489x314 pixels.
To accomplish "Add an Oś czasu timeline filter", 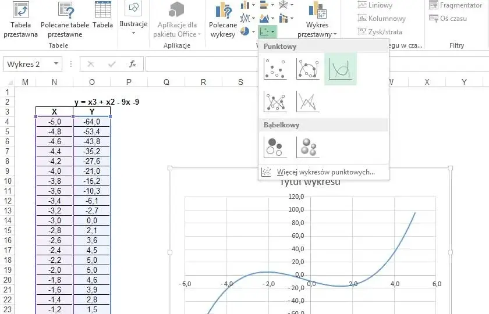I will [448, 19].
